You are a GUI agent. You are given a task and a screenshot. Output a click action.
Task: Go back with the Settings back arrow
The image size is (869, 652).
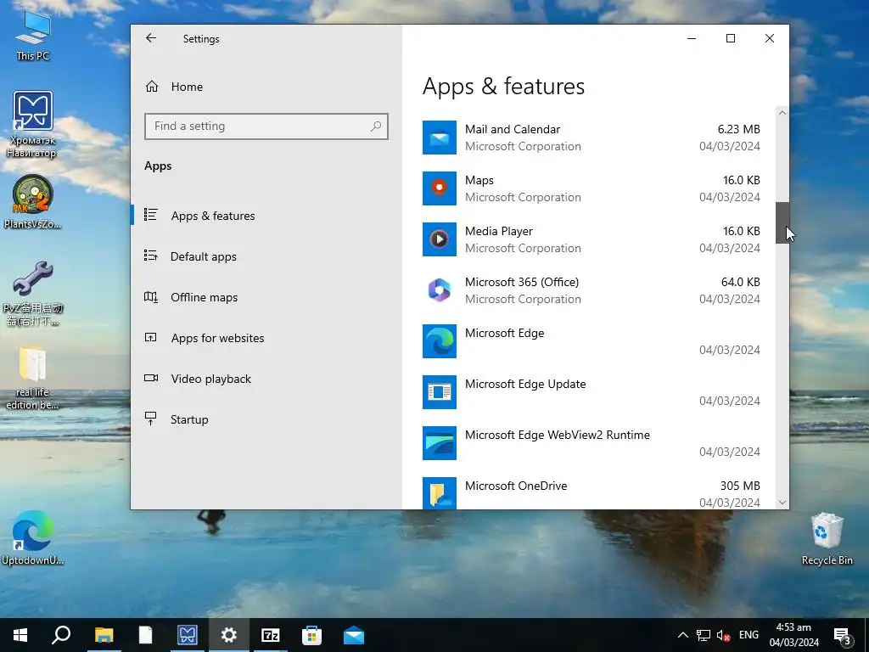coord(151,38)
